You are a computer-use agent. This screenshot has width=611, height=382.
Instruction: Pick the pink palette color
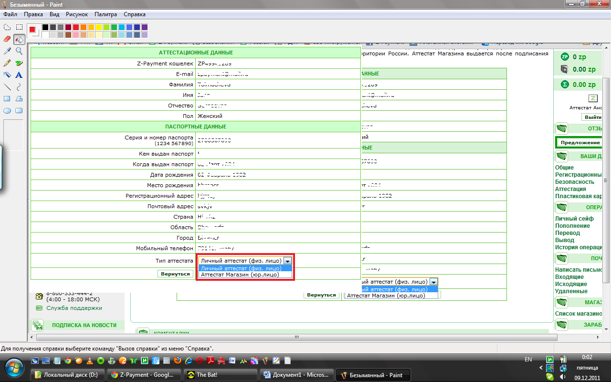pyautogui.click(x=75, y=35)
